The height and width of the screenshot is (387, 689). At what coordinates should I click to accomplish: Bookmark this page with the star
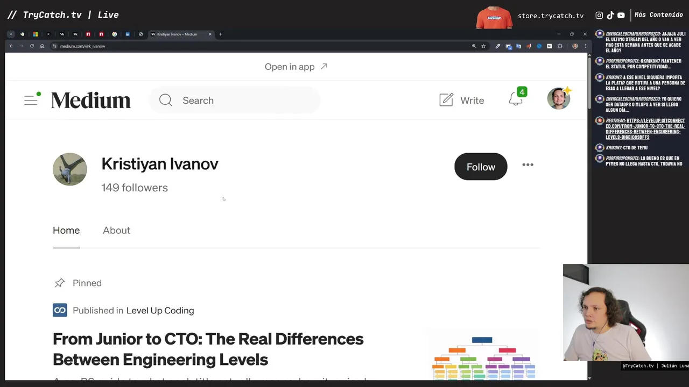point(483,46)
